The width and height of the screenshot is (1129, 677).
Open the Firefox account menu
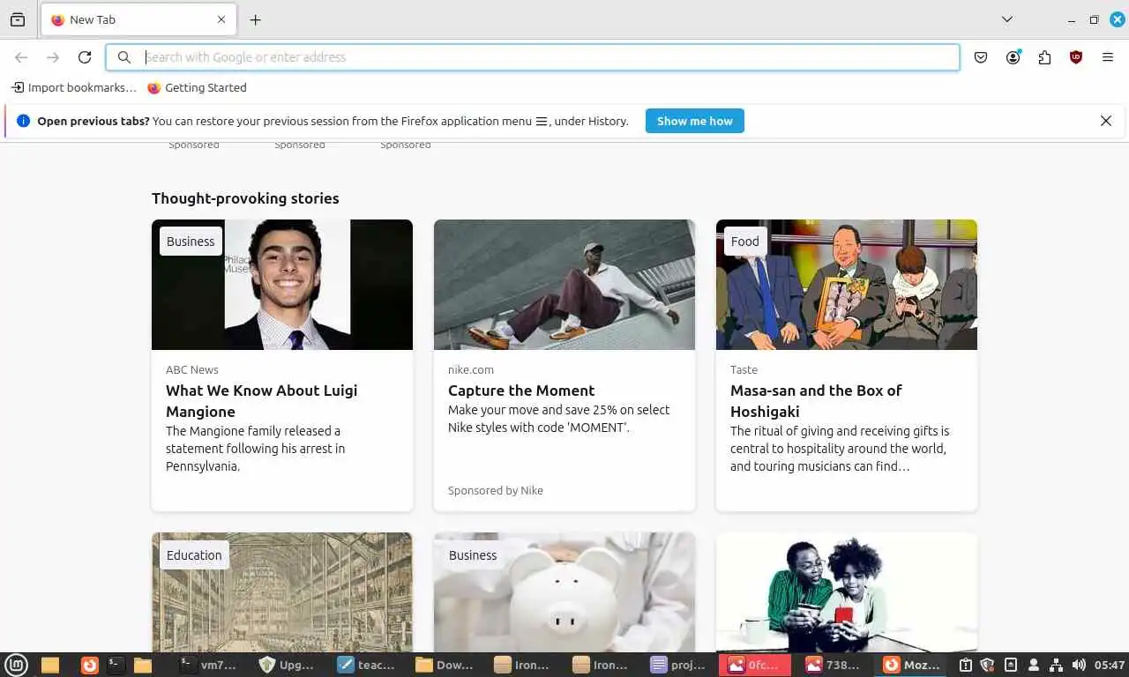click(x=1013, y=57)
